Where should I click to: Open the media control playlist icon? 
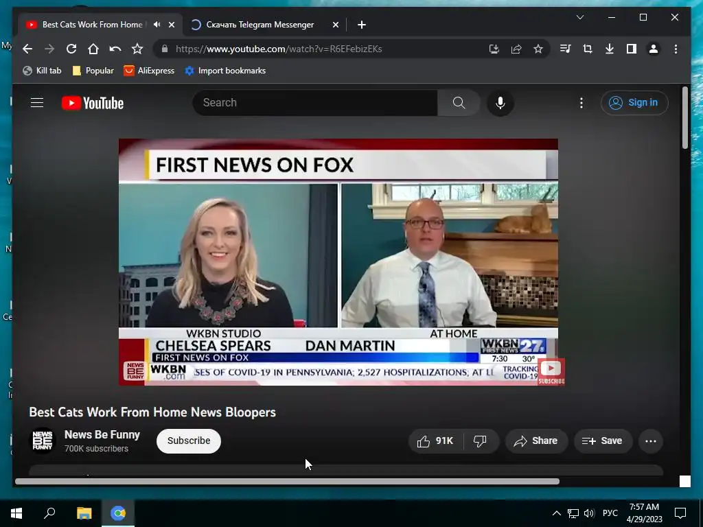(x=566, y=49)
